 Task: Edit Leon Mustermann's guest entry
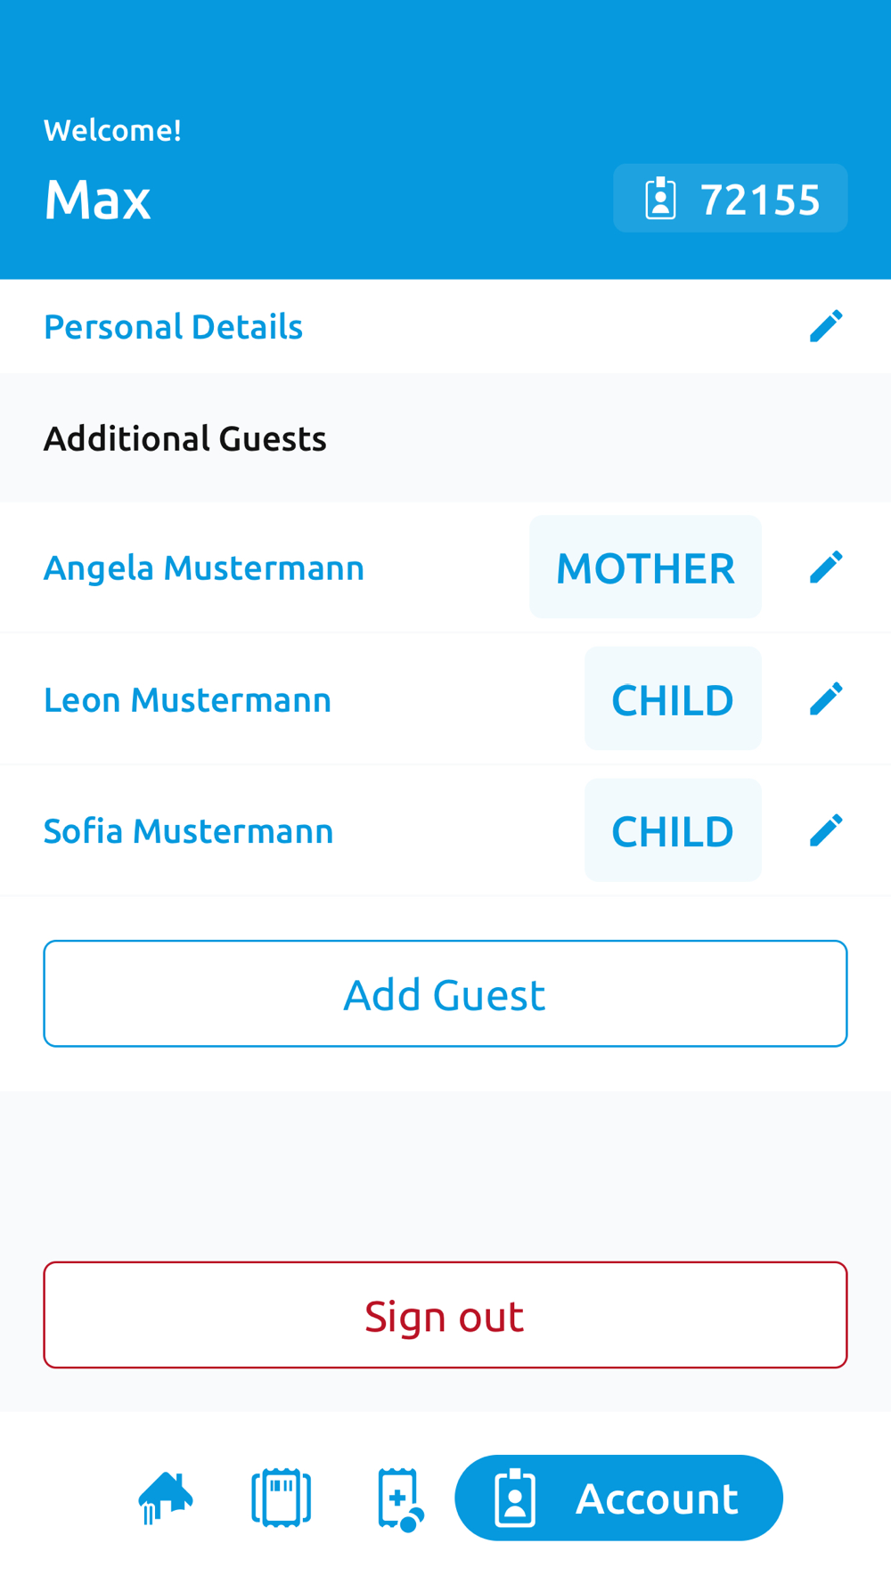(826, 698)
